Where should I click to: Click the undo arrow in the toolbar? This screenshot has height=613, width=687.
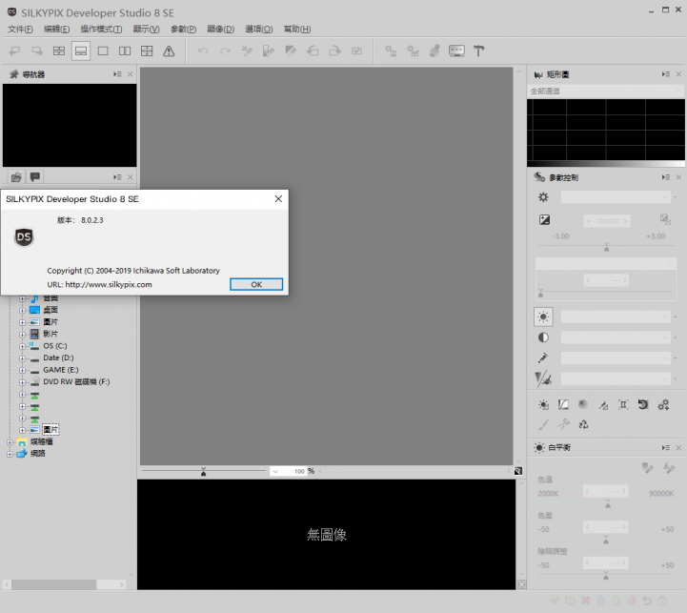[x=203, y=51]
